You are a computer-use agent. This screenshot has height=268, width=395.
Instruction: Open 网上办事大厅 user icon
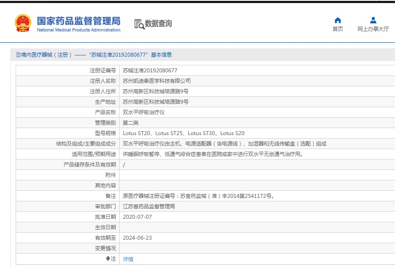[373, 20]
